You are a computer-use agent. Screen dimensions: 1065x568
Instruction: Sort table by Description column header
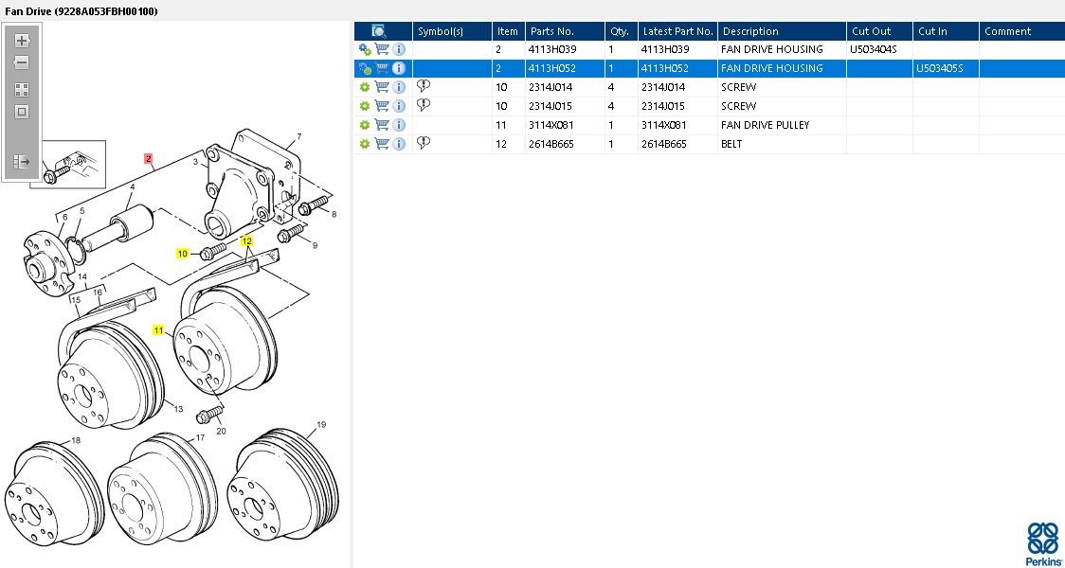pos(749,31)
